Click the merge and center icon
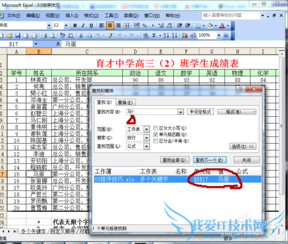This screenshot has width=288, height=244. pos(126,25)
